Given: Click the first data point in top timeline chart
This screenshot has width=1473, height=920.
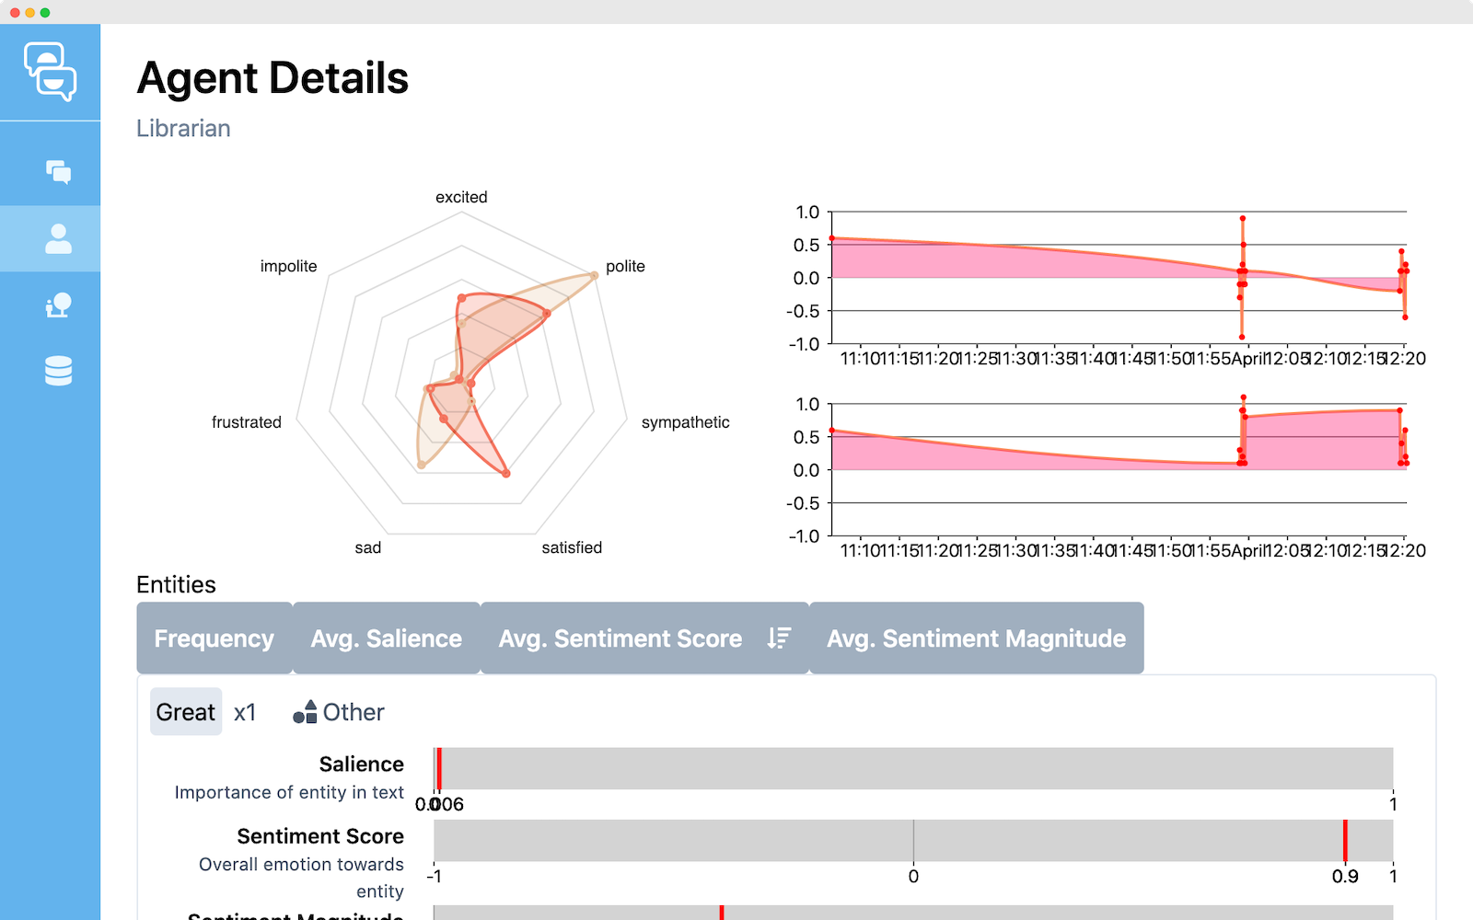Looking at the screenshot, I should [832, 238].
